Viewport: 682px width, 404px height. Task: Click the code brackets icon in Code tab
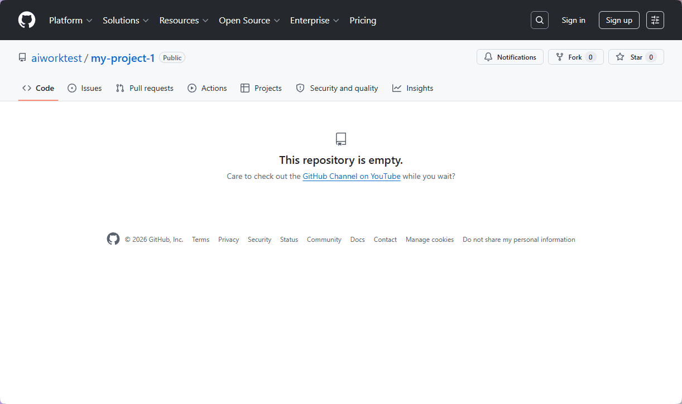(x=27, y=88)
